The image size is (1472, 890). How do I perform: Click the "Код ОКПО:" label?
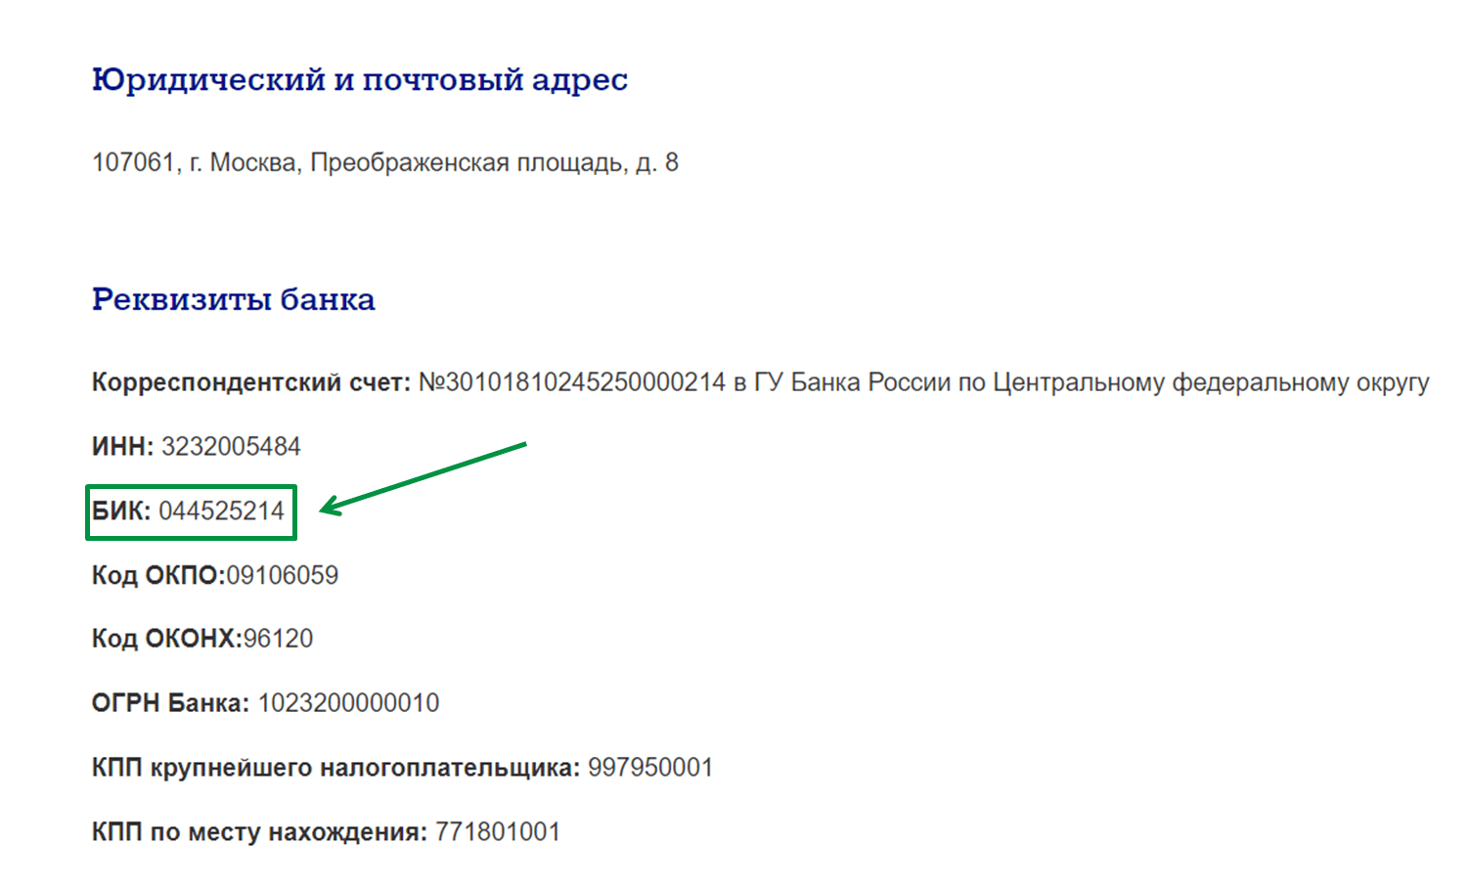(158, 575)
